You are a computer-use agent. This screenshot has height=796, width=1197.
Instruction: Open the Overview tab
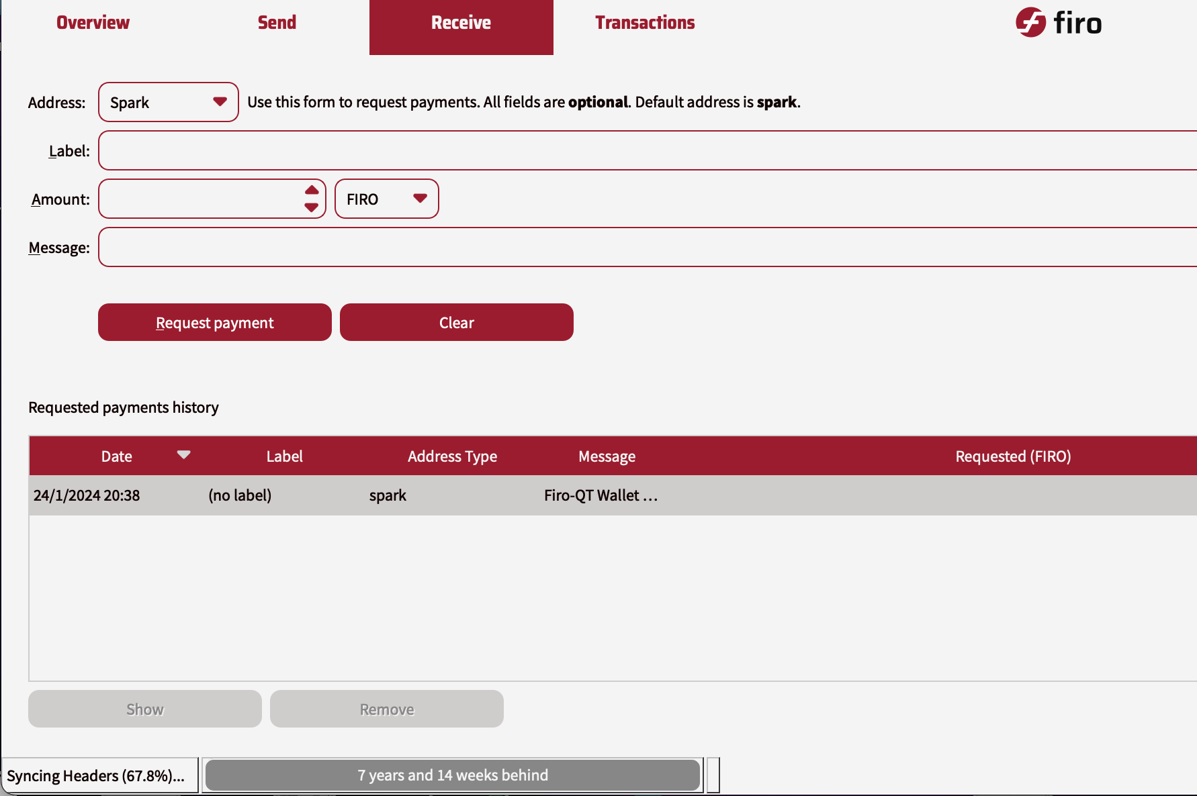click(x=93, y=23)
